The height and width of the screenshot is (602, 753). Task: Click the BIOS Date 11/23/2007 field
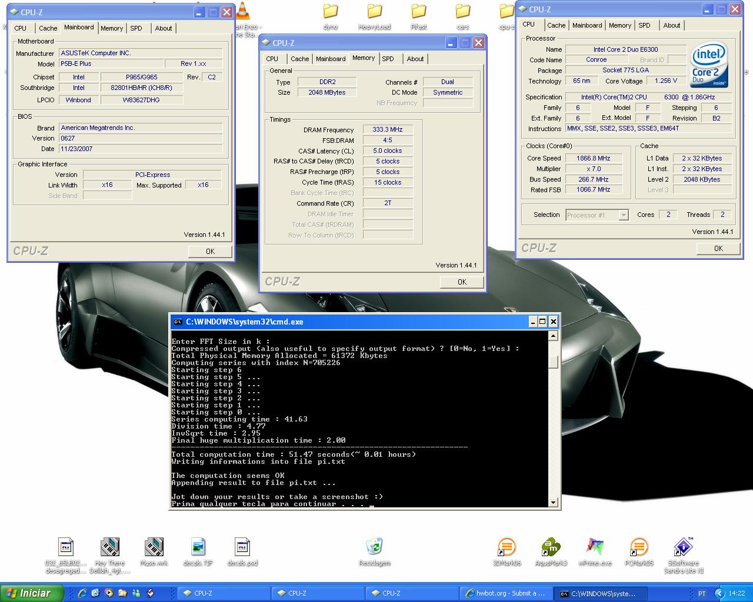141,149
